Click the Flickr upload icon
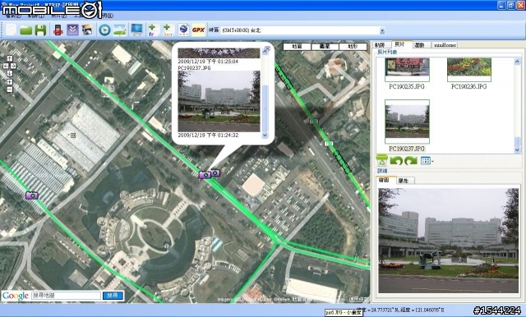526x317 pixels. 154,30
